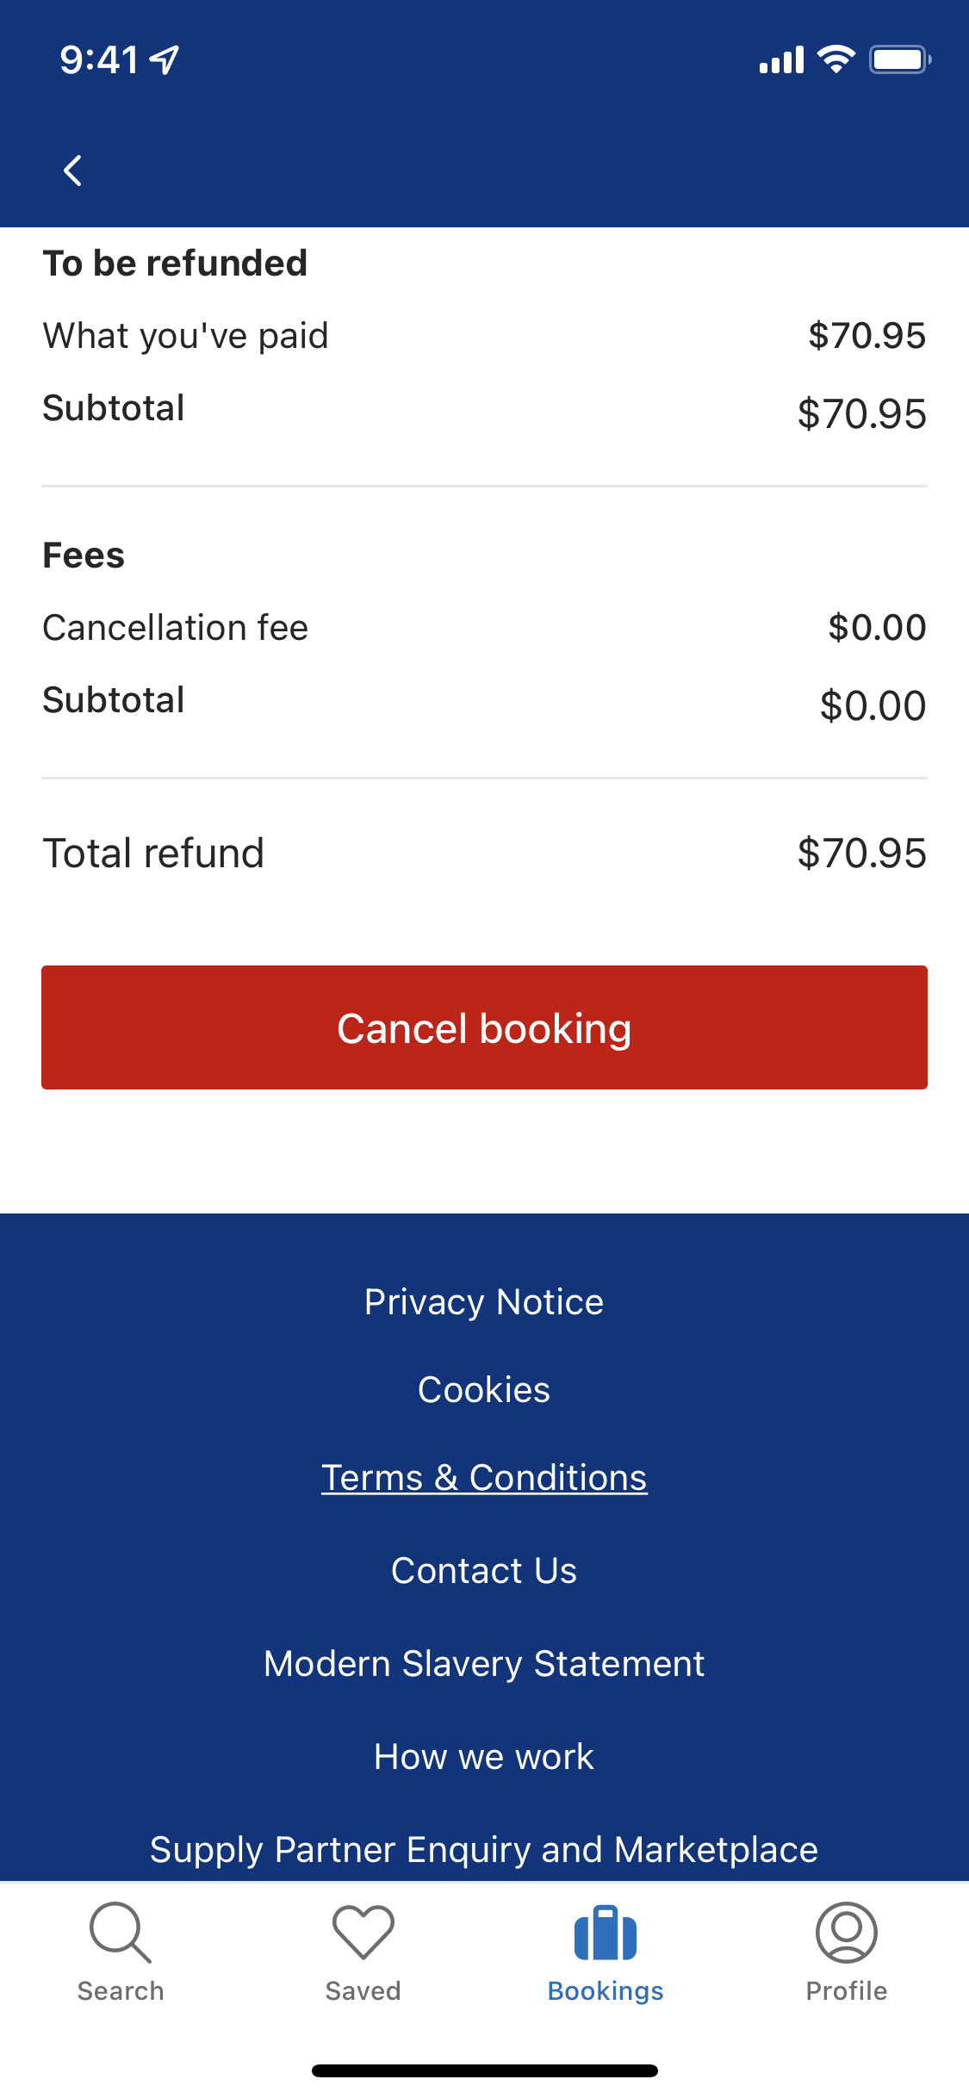Tap the Profile person icon
This screenshot has width=969, height=2098.
pyautogui.click(x=846, y=1932)
